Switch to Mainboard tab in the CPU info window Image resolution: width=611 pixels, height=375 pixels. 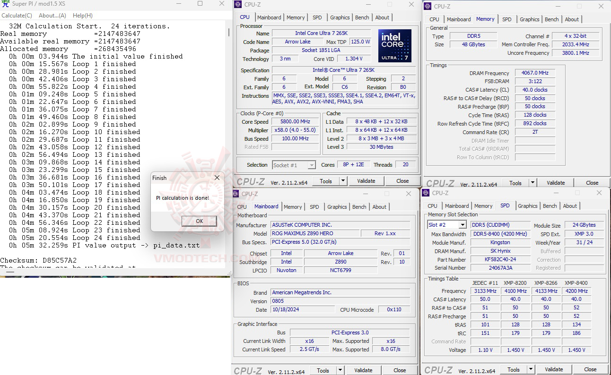click(x=269, y=17)
